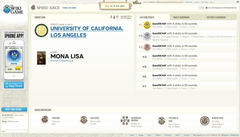Click the UCLA seal image
Screen dimensions: 240x137
coord(41,30)
